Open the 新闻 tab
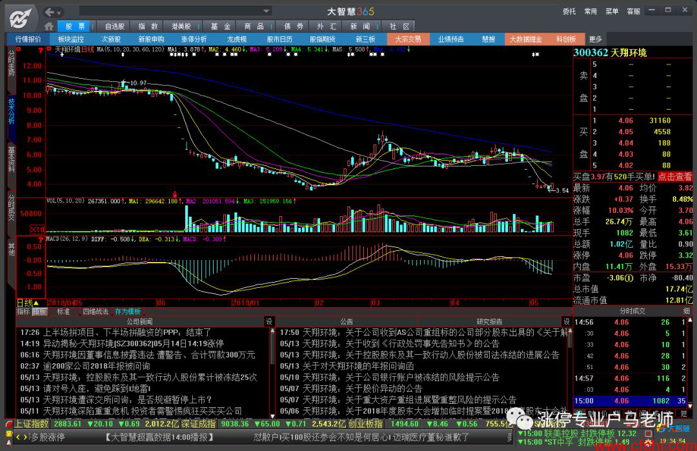Screen dimensions: 697x451 360,26
